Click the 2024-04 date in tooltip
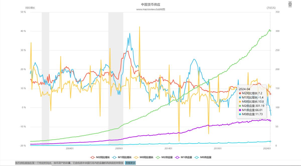The image size is (301, 166). click(x=244, y=89)
